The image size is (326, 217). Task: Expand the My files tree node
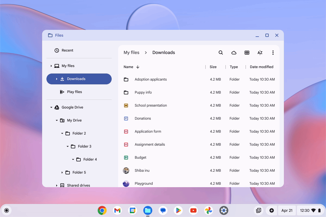[x=51, y=66]
